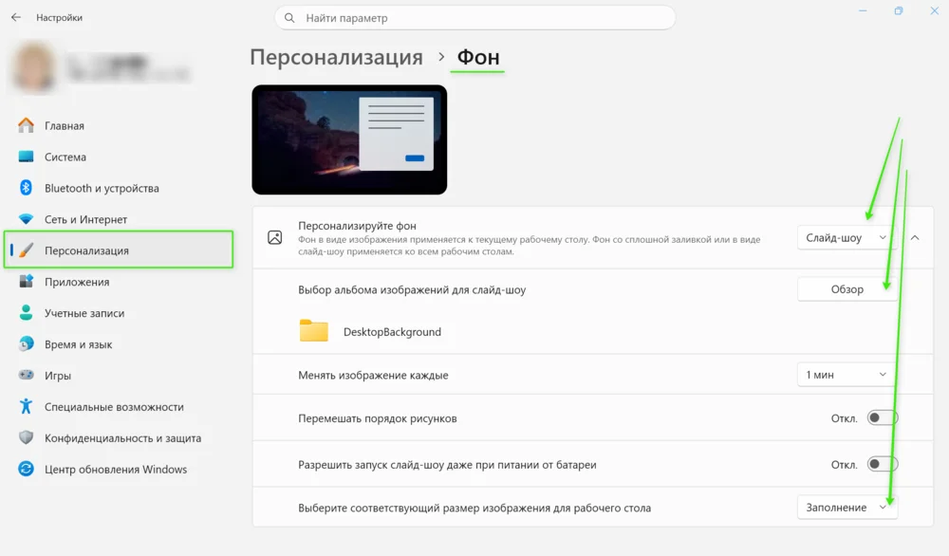Collapse the Персонализируйте фон section chevron
Screen dimensions: 949x556
(x=915, y=238)
